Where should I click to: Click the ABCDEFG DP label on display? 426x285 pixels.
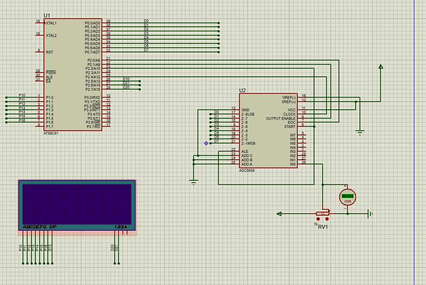pyautogui.click(x=40, y=227)
